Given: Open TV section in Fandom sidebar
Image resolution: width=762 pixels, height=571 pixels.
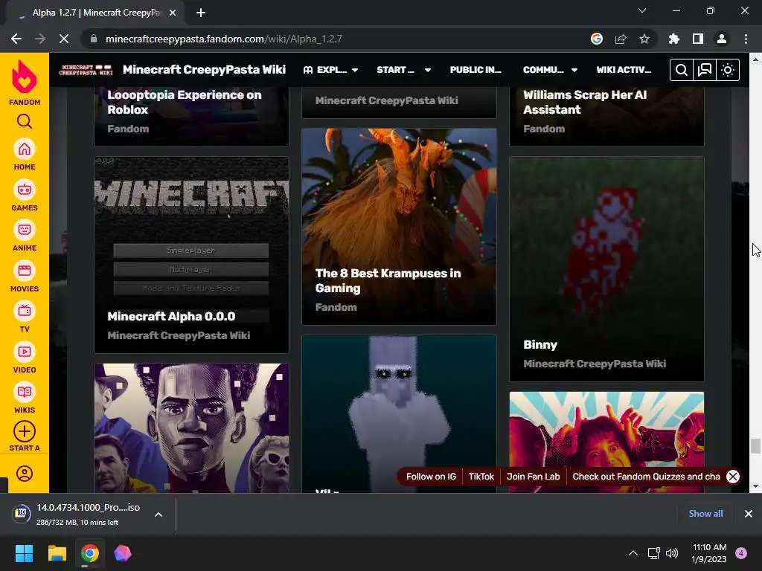Looking at the screenshot, I should (x=25, y=317).
